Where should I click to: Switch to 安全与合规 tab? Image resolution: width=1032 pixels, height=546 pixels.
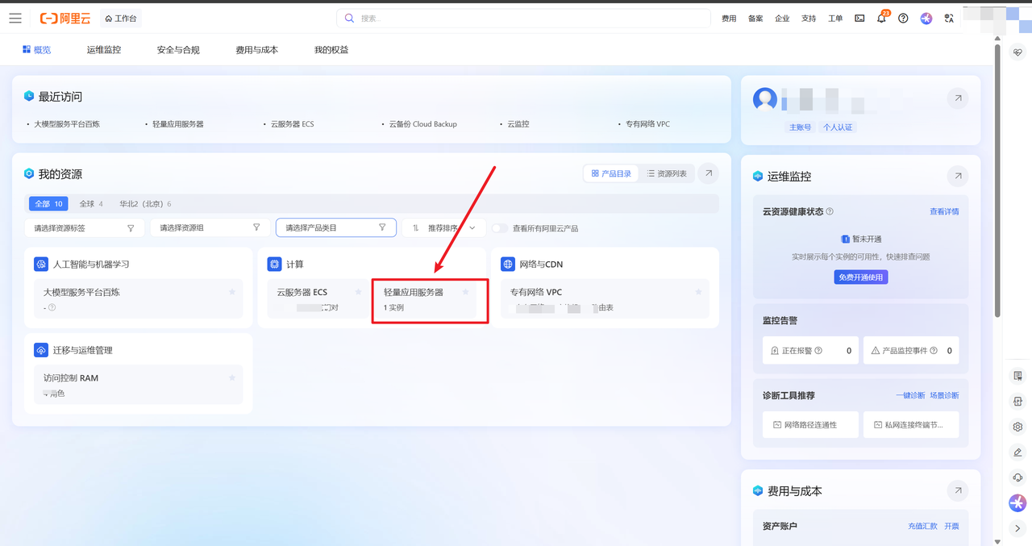[178, 50]
